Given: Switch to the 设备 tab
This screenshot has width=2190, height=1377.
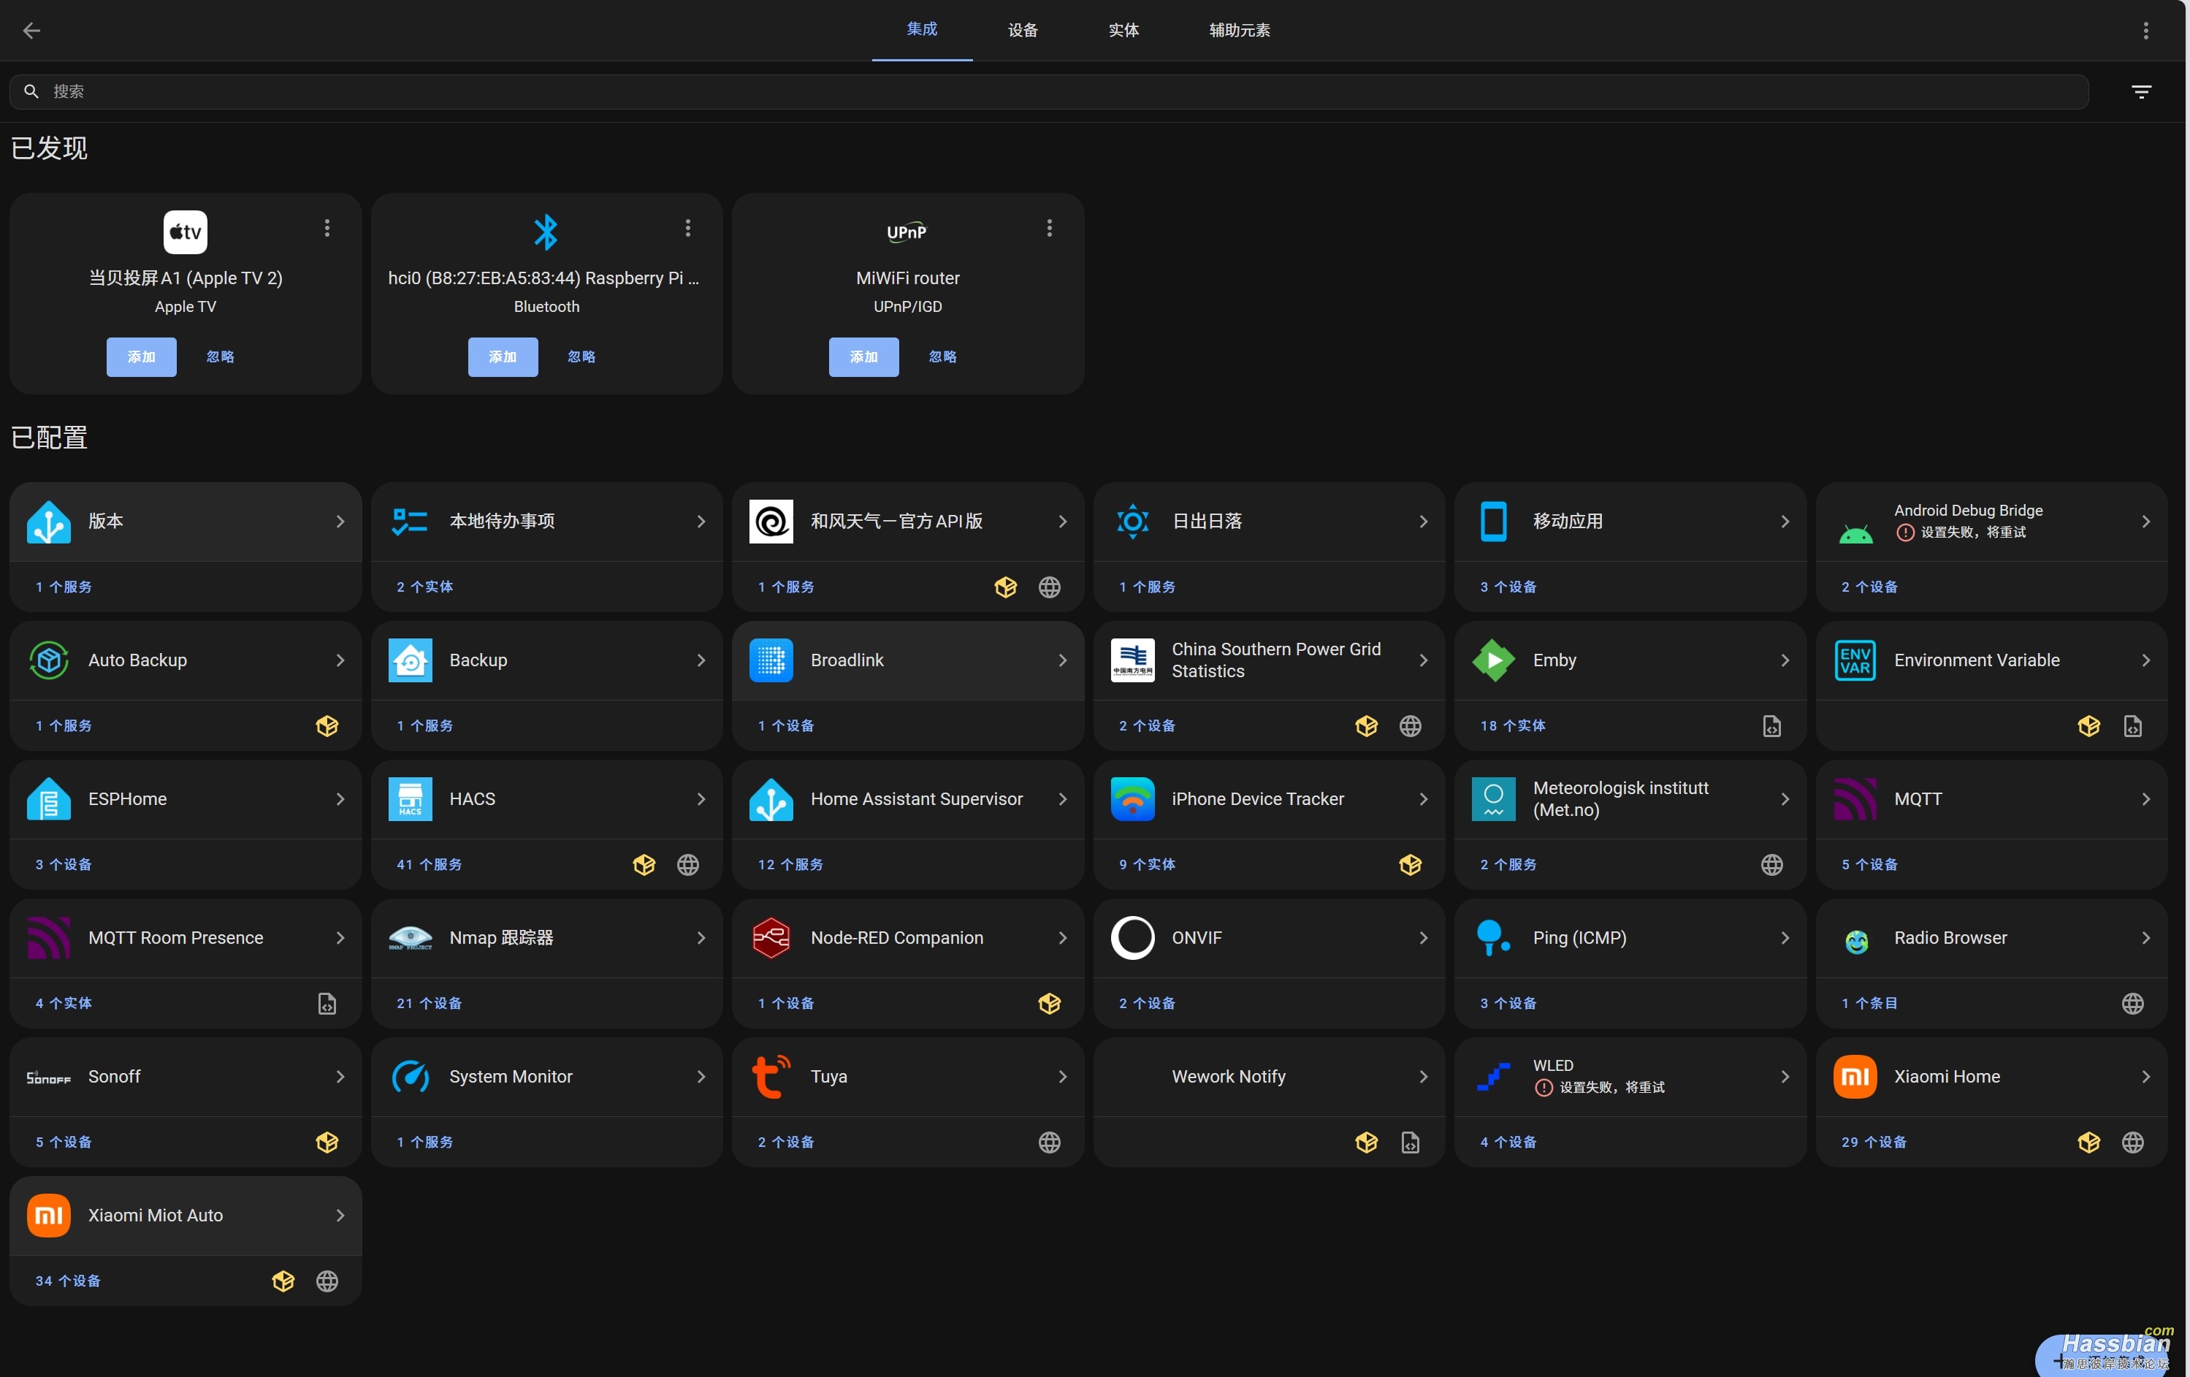Looking at the screenshot, I should point(1022,30).
